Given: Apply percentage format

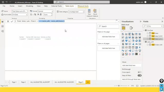Looking at the screenshot, I should point(35,15).
